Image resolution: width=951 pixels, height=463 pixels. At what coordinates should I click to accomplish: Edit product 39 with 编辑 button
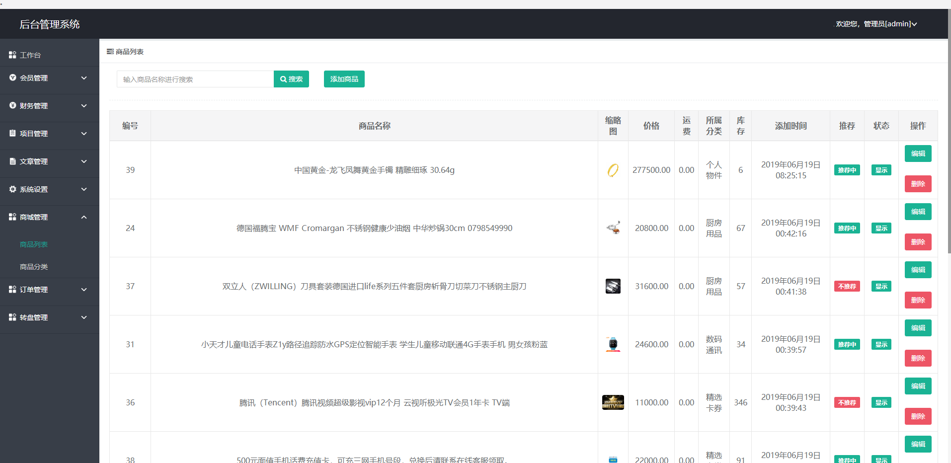click(x=918, y=154)
